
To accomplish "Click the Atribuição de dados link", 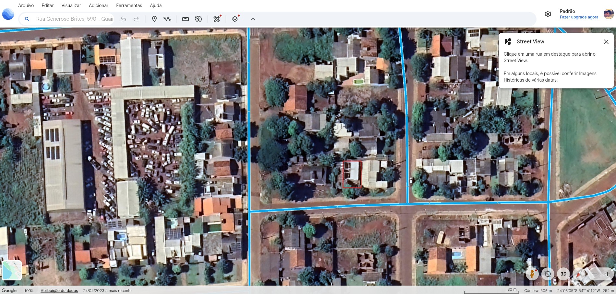I will click(59, 290).
